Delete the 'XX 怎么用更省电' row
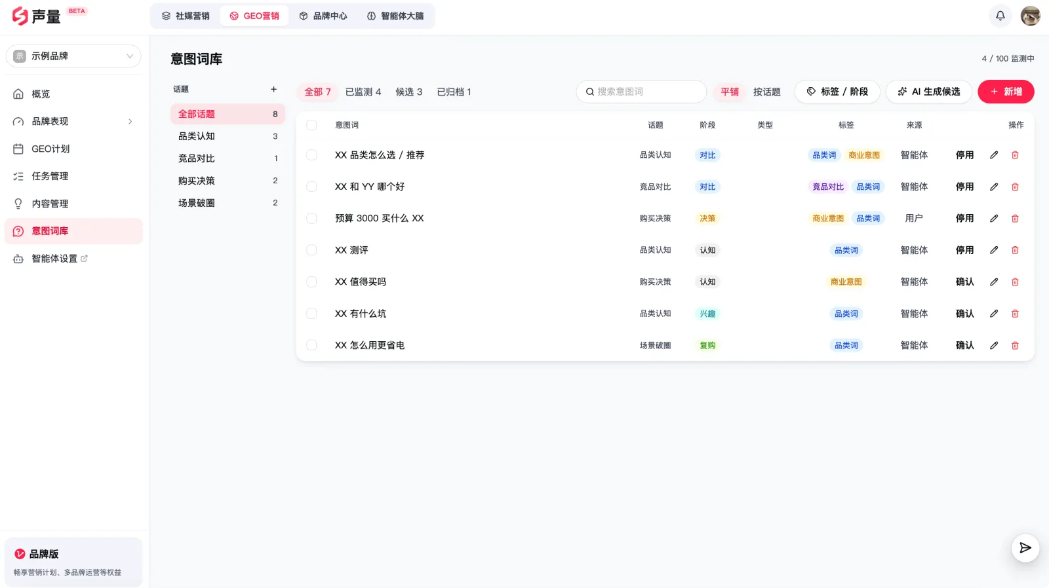The image size is (1049, 588). click(x=1015, y=345)
